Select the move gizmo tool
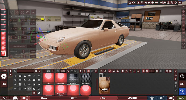Image resolution: width=186 pixels, height=100 pixels. point(17,12)
